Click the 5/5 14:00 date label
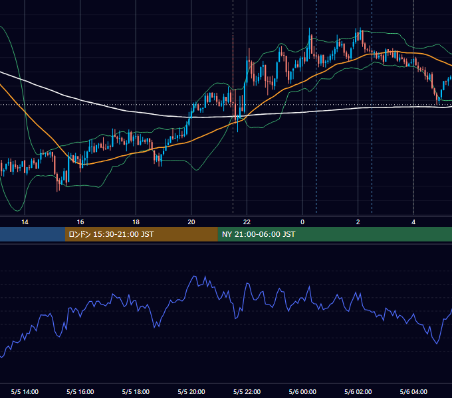 25,391
